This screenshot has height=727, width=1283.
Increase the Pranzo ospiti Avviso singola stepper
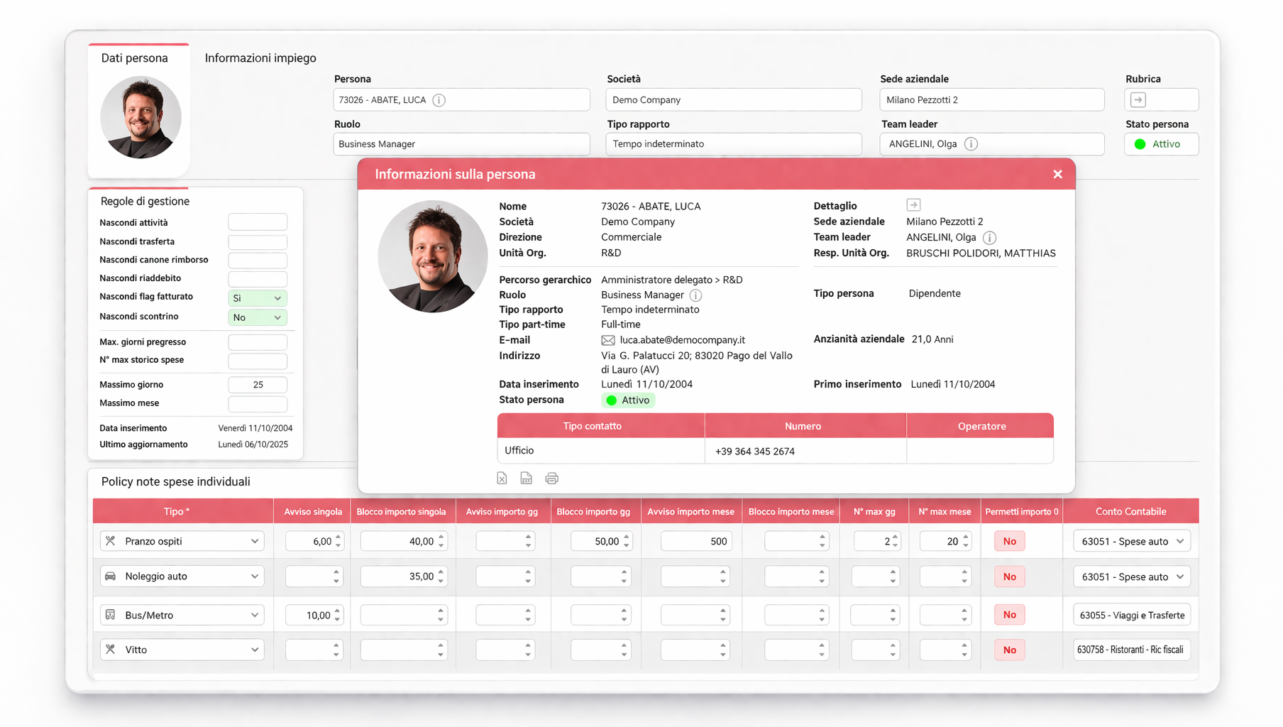pyautogui.click(x=338, y=537)
